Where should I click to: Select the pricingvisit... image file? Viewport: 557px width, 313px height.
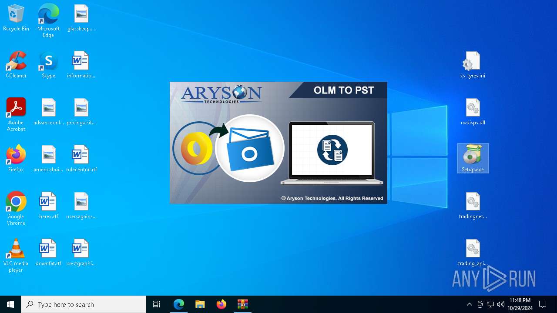81,112
